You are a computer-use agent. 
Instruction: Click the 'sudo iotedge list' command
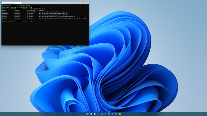pyautogui.click(x=39, y=9)
